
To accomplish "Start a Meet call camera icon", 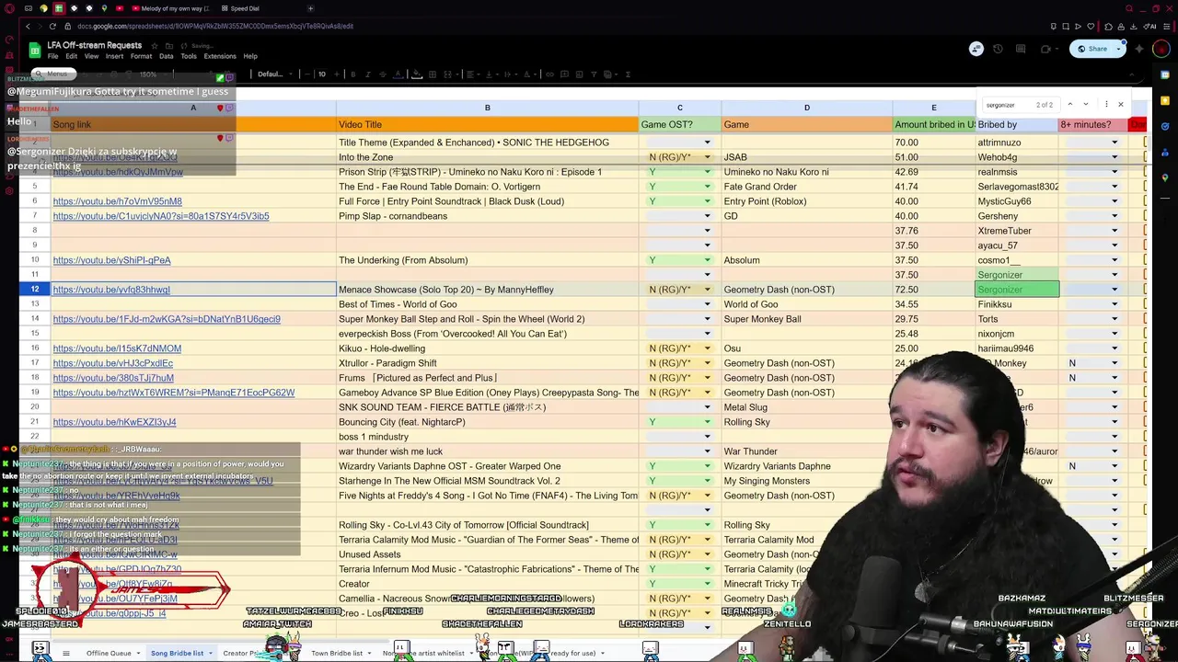I will tap(1045, 49).
